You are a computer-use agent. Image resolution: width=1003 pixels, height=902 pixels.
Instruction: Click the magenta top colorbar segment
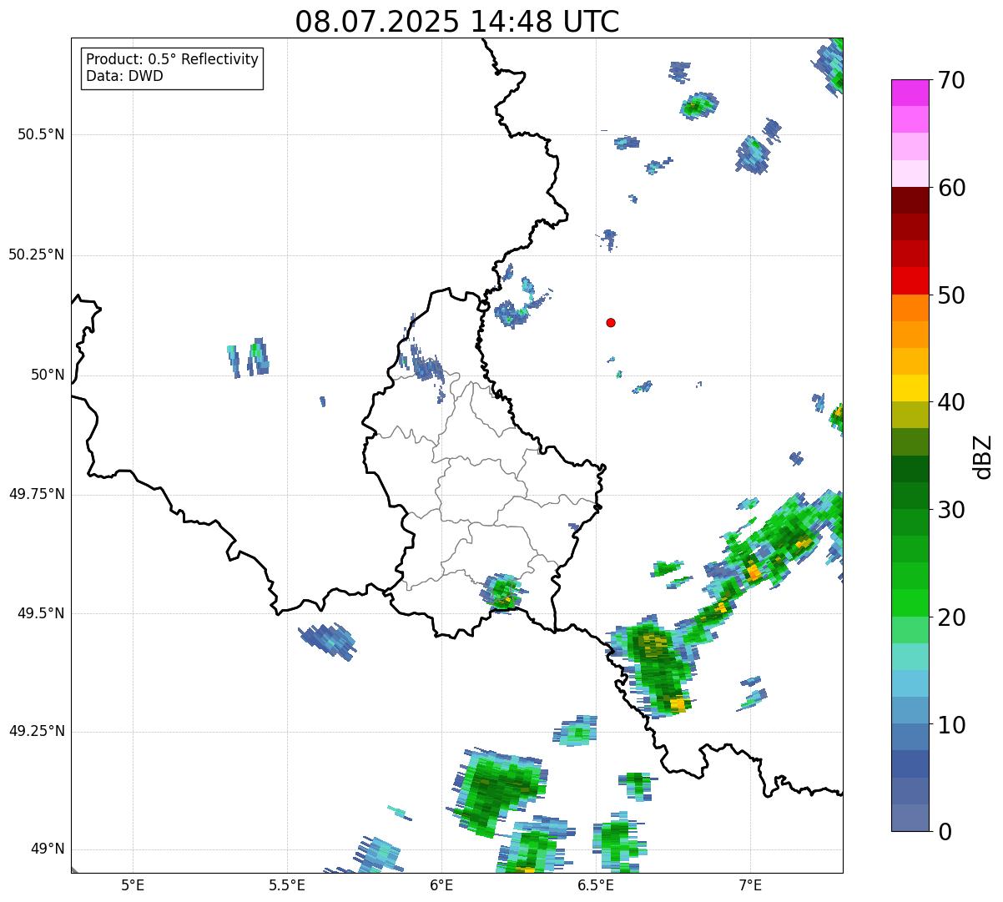click(x=910, y=93)
